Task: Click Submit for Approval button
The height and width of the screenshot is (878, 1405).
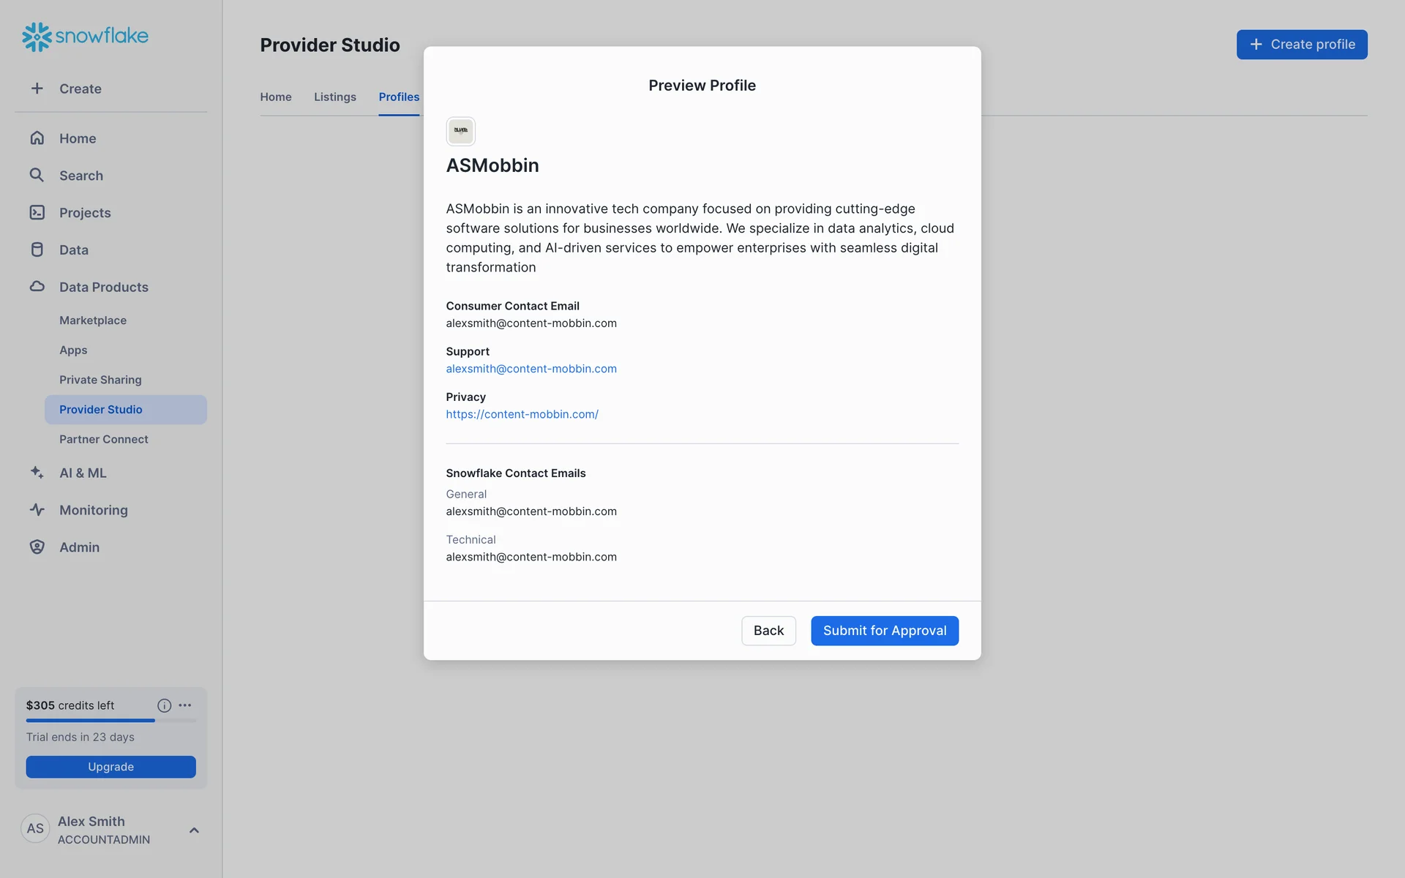Action: (884, 631)
